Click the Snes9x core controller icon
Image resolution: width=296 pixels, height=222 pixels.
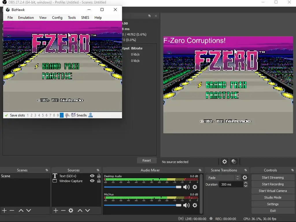click(x=73, y=115)
